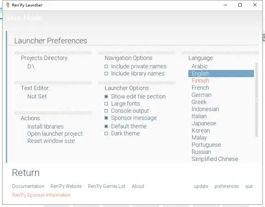265x207 pixels.
Task: Minimize the Ren'Py Launcher window
Action: (225, 5)
